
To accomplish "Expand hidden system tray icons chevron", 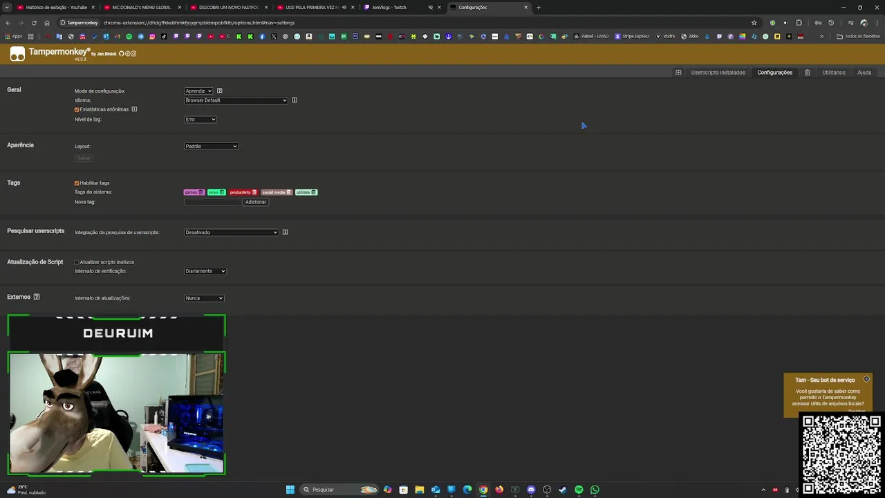I will click(763, 490).
